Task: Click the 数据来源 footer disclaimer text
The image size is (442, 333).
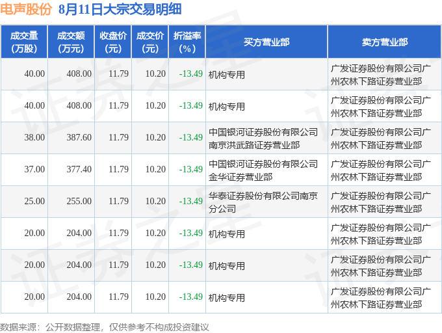Action: coord(105,327)
